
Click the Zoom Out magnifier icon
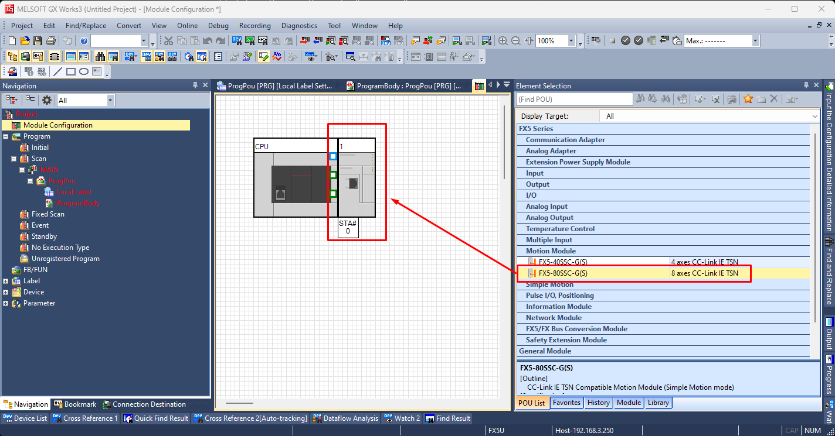516,41
